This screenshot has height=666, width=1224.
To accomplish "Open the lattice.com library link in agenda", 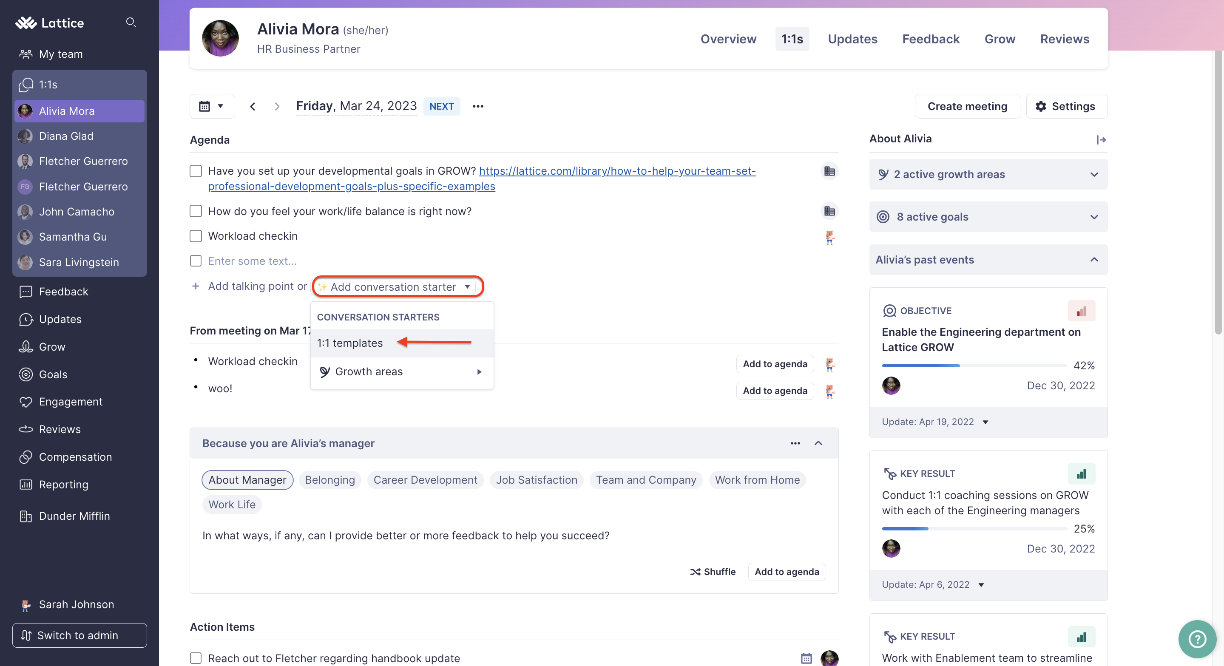I will click(x=482, y=179).
